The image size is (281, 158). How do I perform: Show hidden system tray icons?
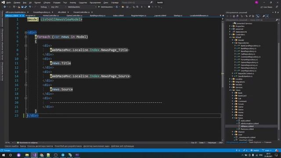pos(242,155)
